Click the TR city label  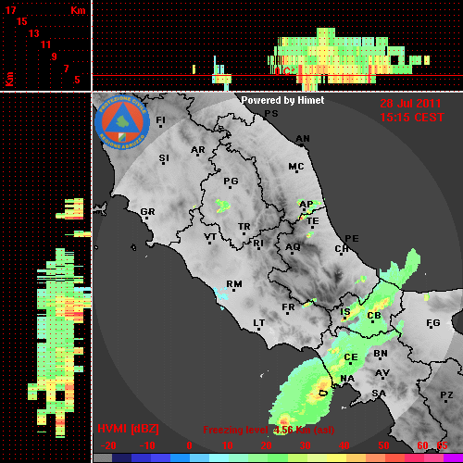click(244, 227)
